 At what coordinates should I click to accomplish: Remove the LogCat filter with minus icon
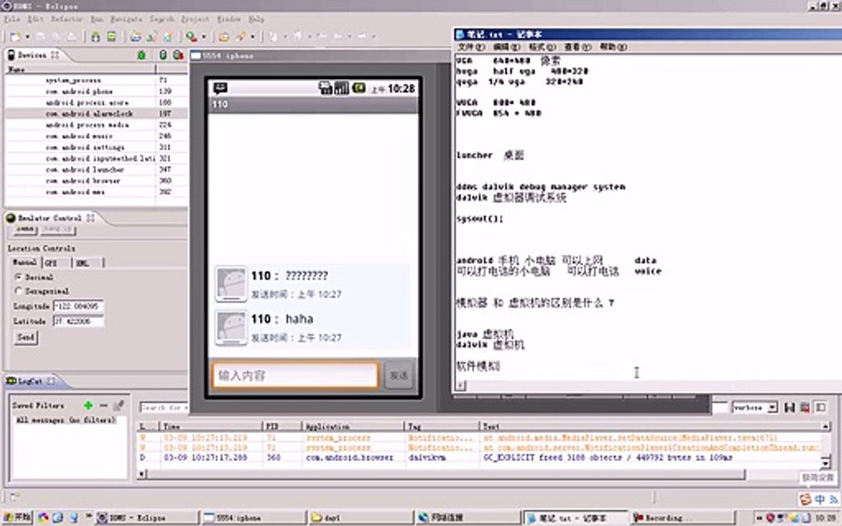click(104, 405)
